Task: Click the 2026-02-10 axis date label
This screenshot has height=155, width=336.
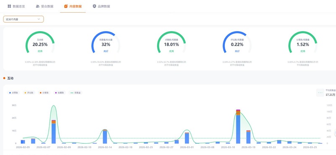Action: pos(84,147)
